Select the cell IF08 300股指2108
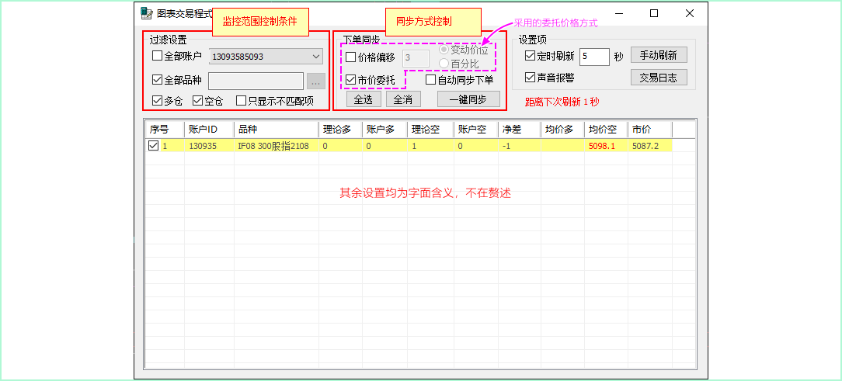 pyautogui.click(x=276, y=146)
